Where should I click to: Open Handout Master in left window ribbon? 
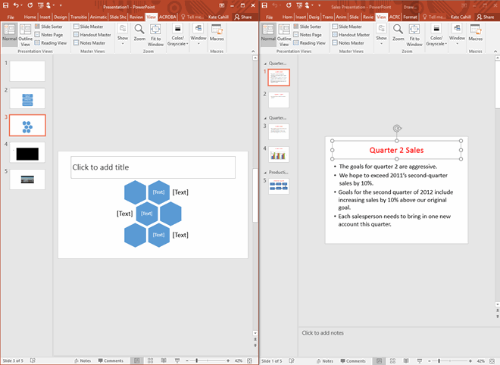click(92, 34)
